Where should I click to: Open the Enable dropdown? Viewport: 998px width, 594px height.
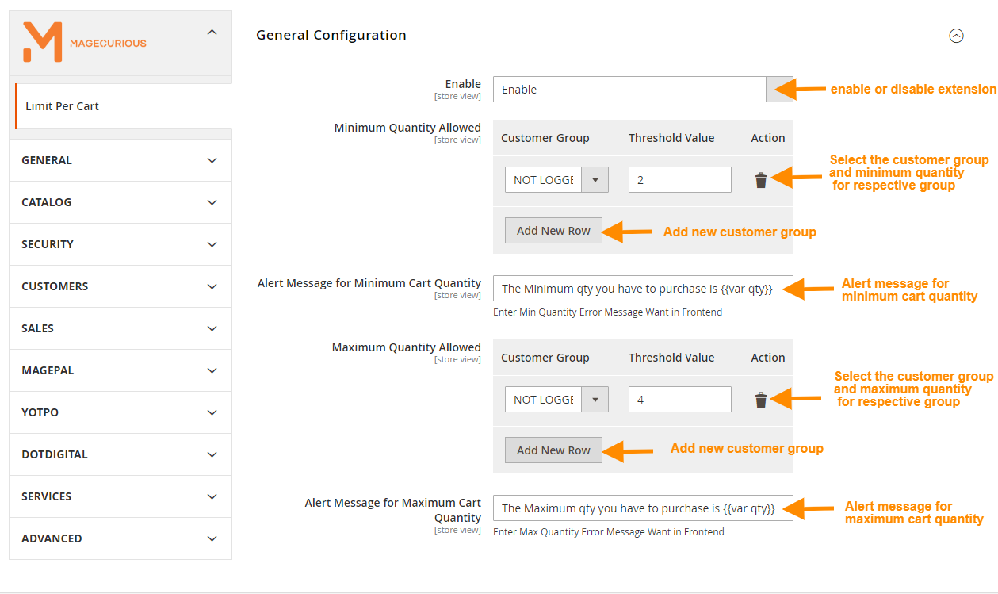click(x=779, y=89)
